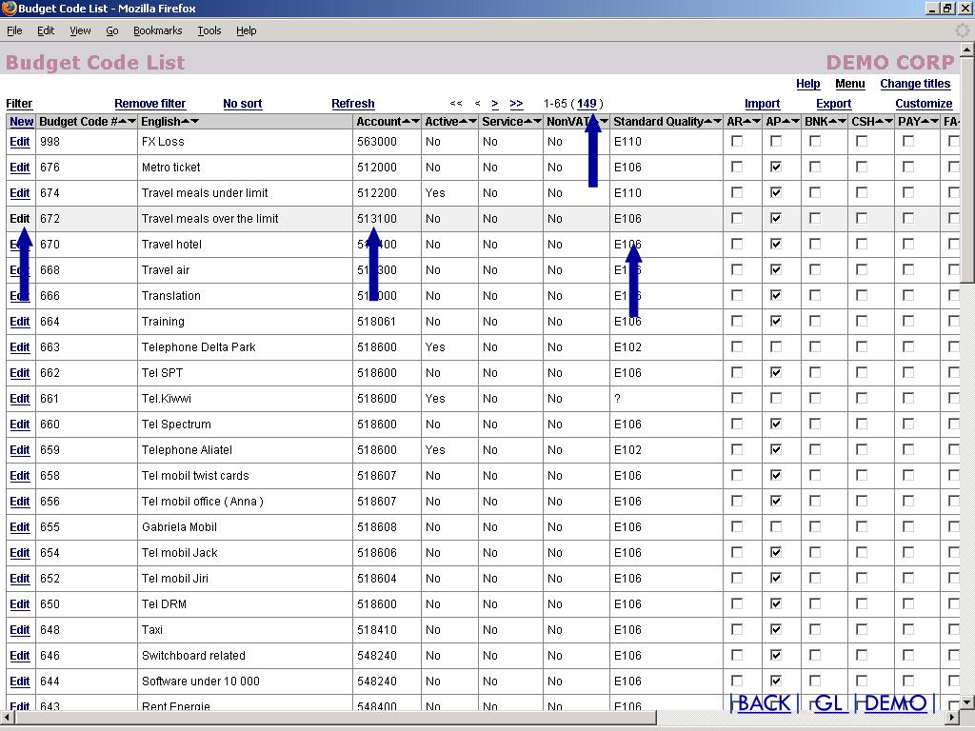Image resolution: width=975 pixels, height=731 pixels.
Task: Click the vertical scrollbar thumb
Action: point(967,171)
